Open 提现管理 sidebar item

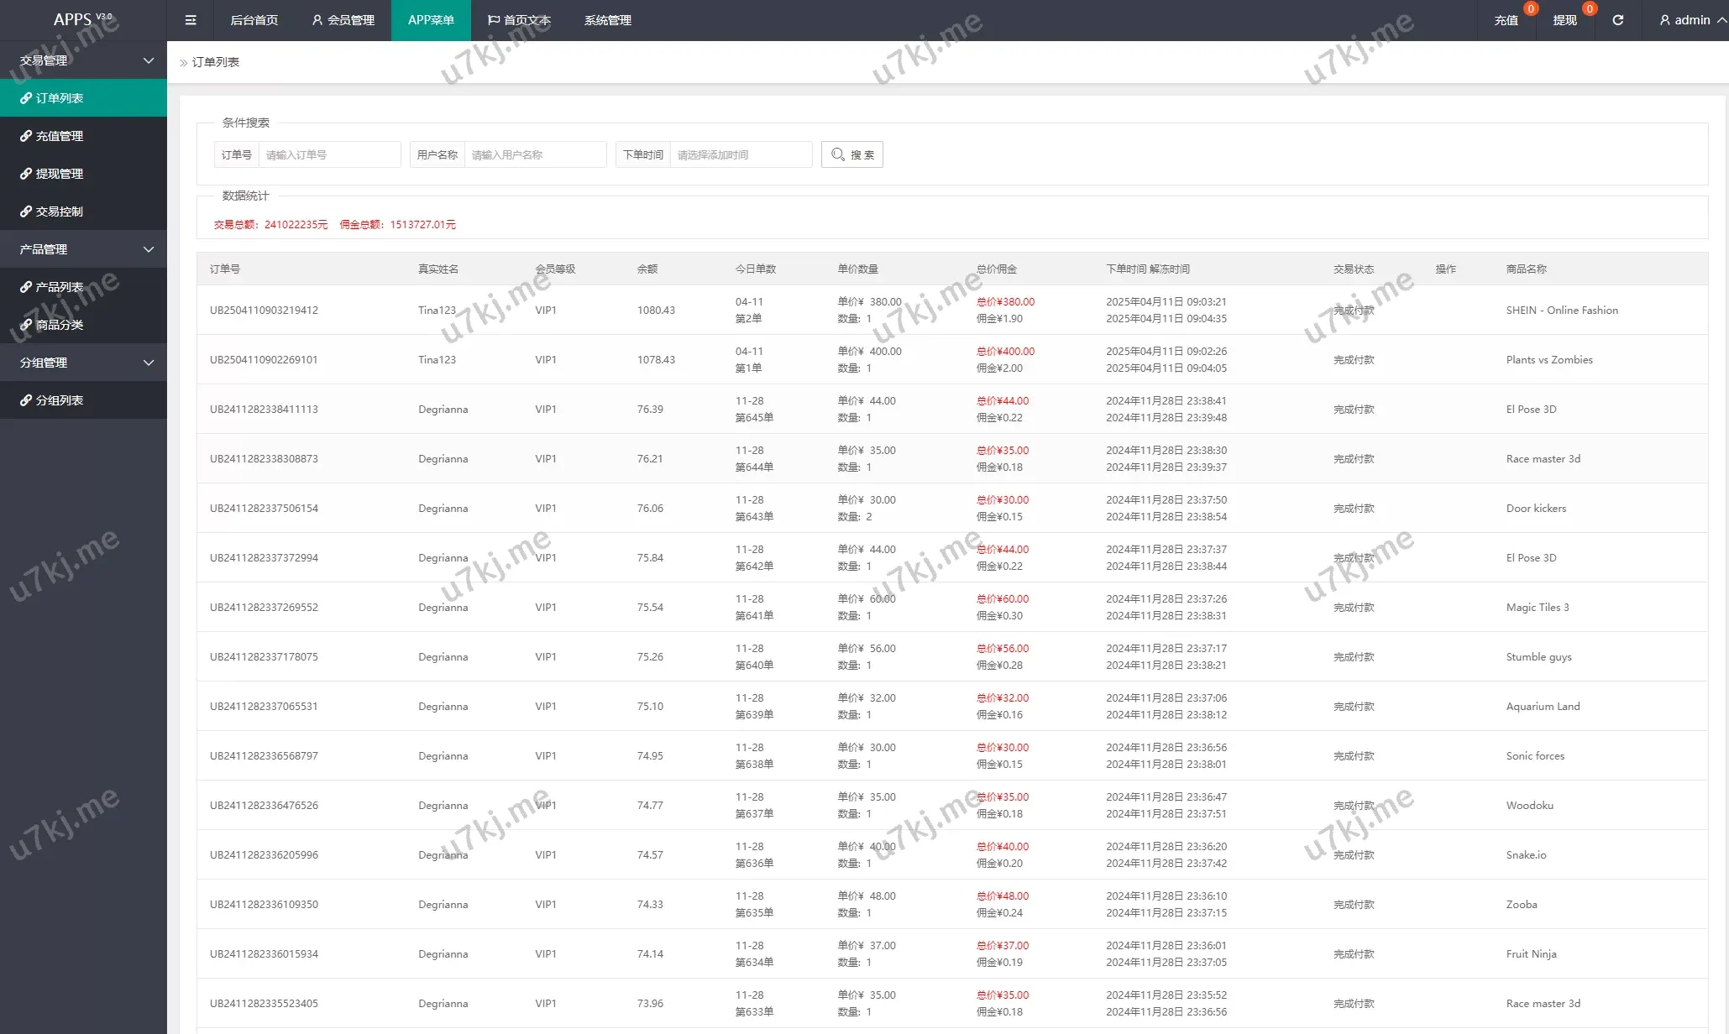coord(59,174)
